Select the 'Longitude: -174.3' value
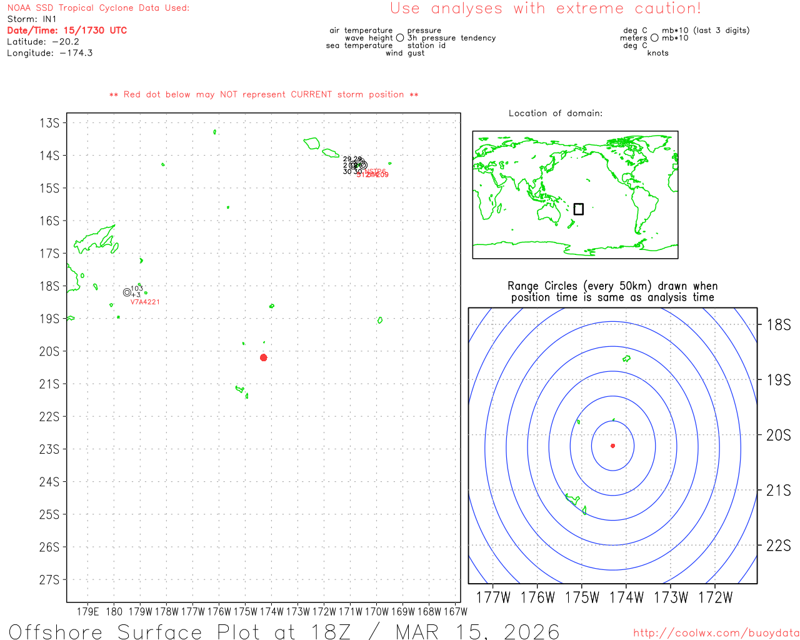 coord(50,53)
